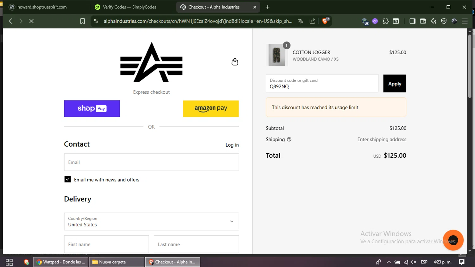Open Wattpad Chrome window from taskbar
The height and width of the screenshot is (267, 475).
61,262
